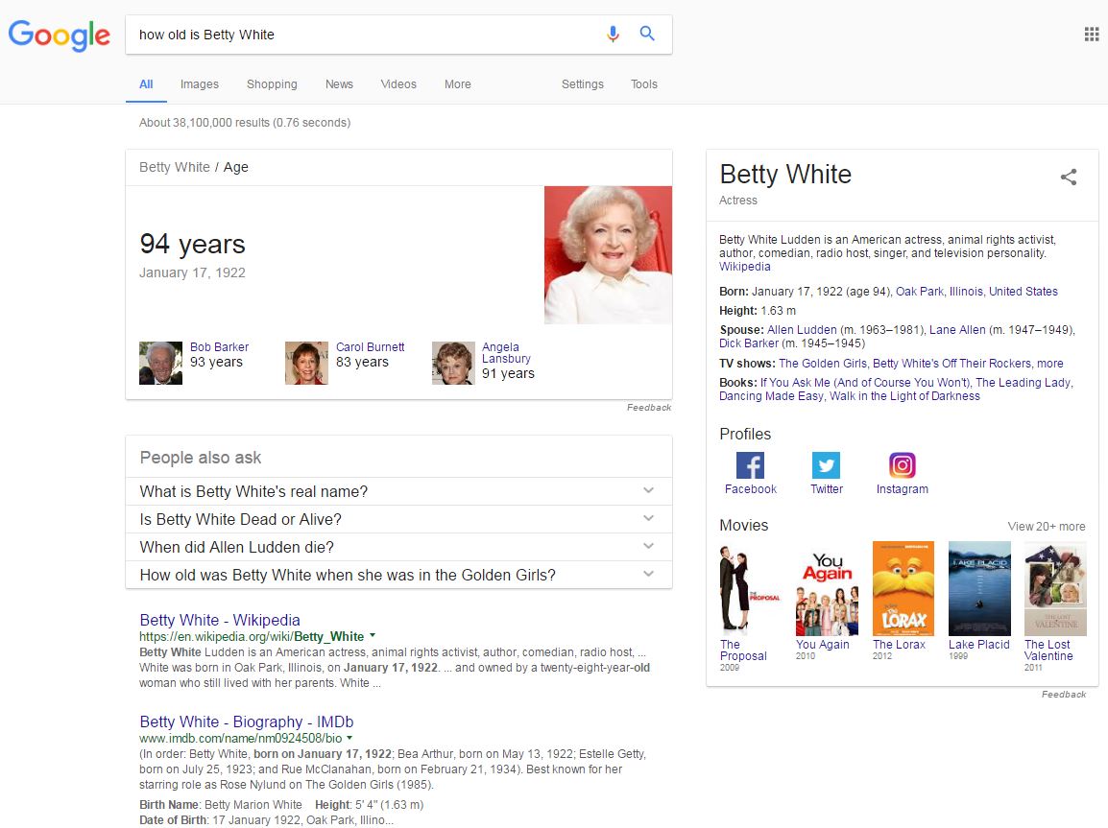Viewport: 1108px width, 828px height.
Task: Open dropdown arrow beside Wikipedia result URL
Action: [x=373, y=636]
